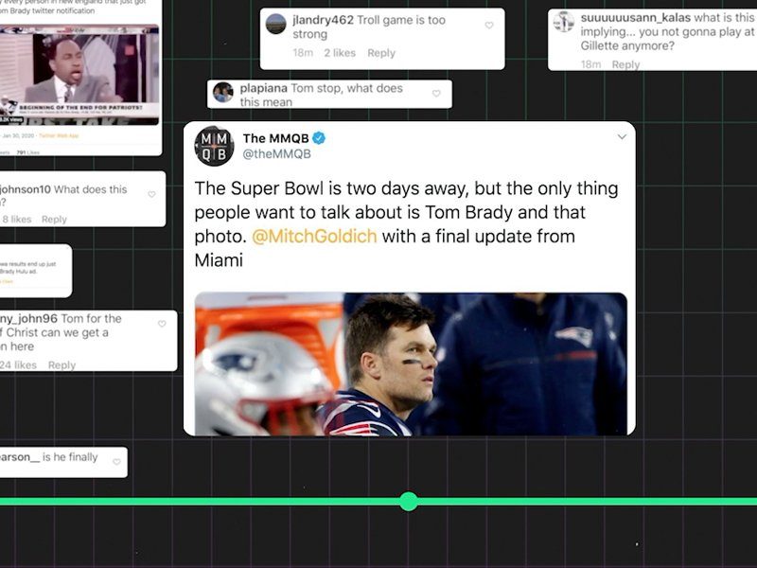Click the '18m' timestamp on suuuuuusann_kalas's comment

(x=590, y=64)
